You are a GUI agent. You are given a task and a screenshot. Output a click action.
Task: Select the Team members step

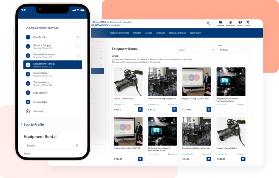[x=53, y=84]
